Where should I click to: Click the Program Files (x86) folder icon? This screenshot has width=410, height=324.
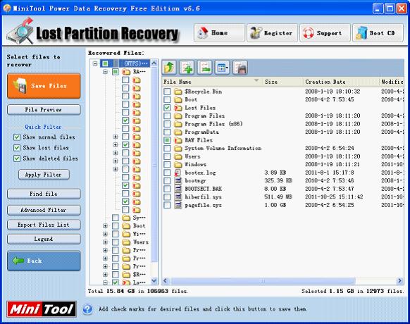pos(178,124)
